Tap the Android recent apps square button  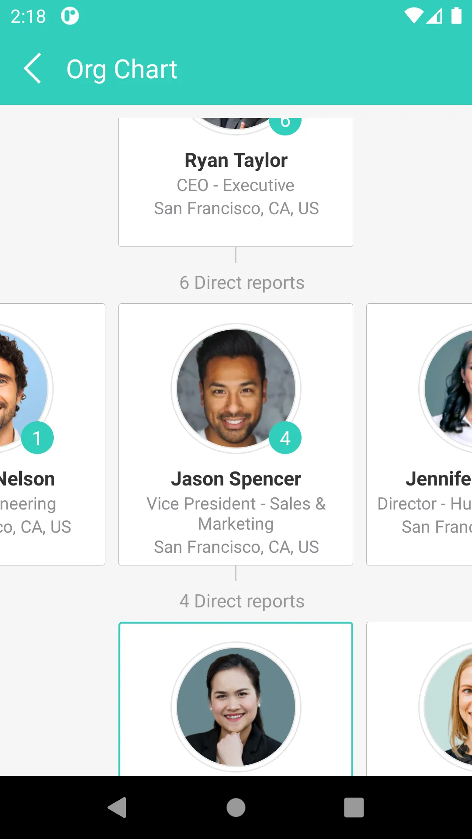click(354, 807)
